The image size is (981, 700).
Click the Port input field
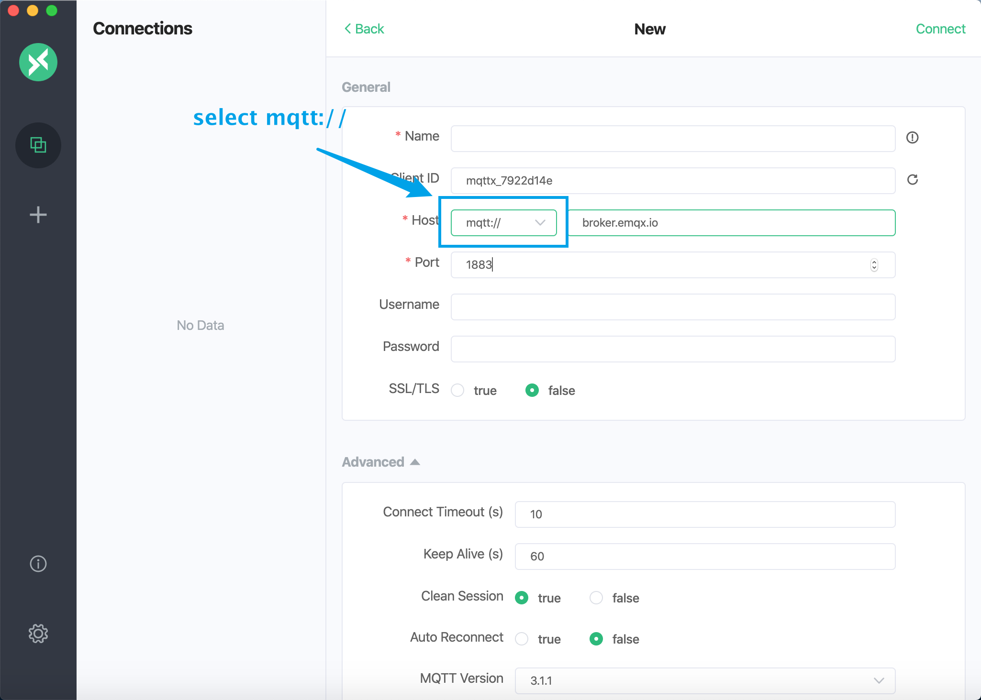[x=673, y=265]
